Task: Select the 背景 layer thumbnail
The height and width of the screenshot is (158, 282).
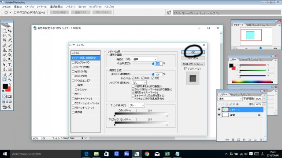Action: 225,115
